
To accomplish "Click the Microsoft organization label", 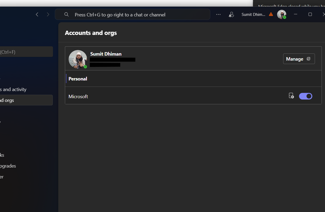I will click(78, 97).
